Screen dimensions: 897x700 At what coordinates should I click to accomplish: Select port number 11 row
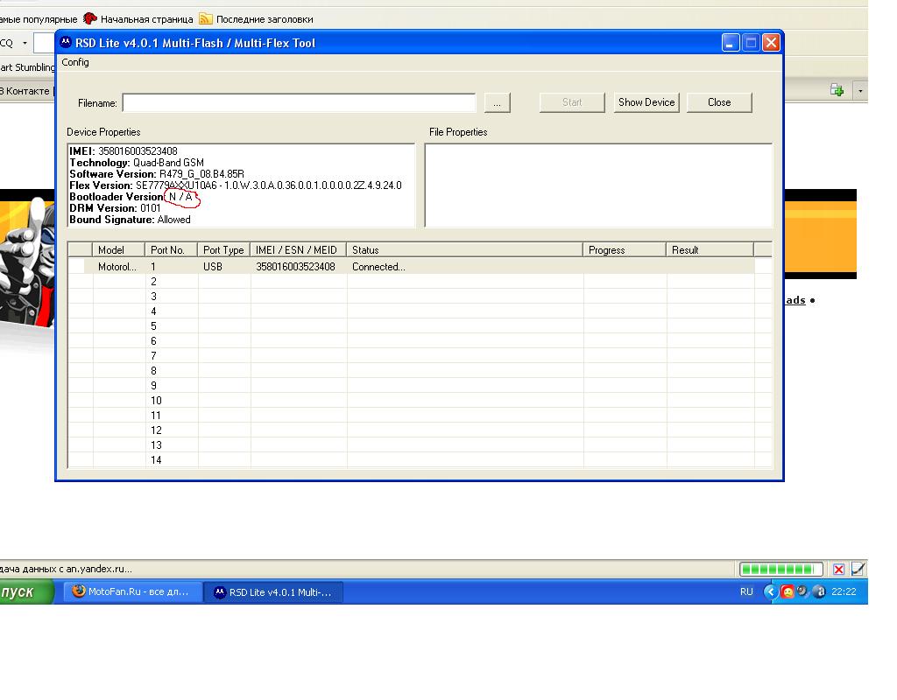click(420, 415)
